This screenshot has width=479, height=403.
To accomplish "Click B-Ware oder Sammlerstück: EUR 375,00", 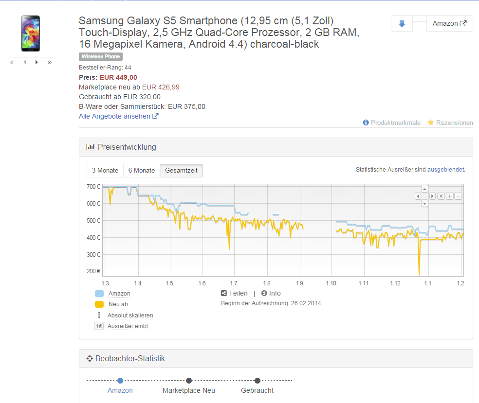I will 142,107.
